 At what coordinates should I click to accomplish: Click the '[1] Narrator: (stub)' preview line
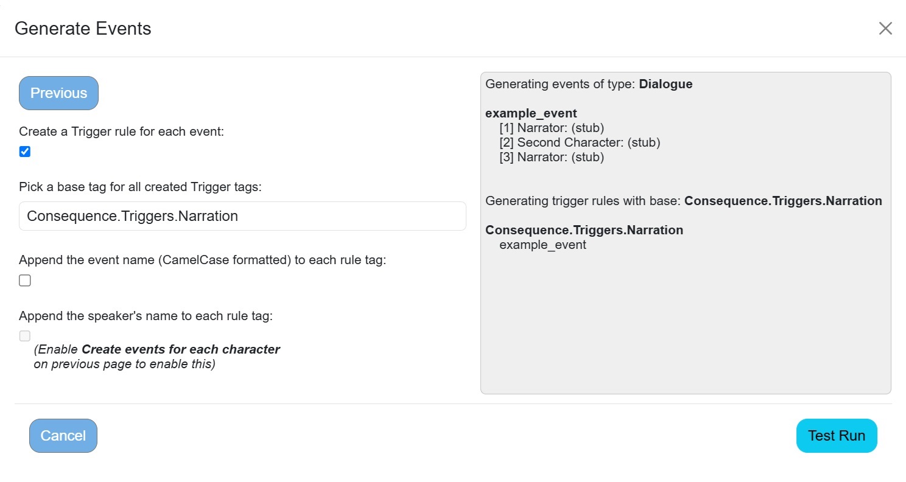[552, 128]
